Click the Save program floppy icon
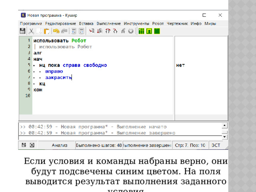256x192 pixels. (22, 31)
